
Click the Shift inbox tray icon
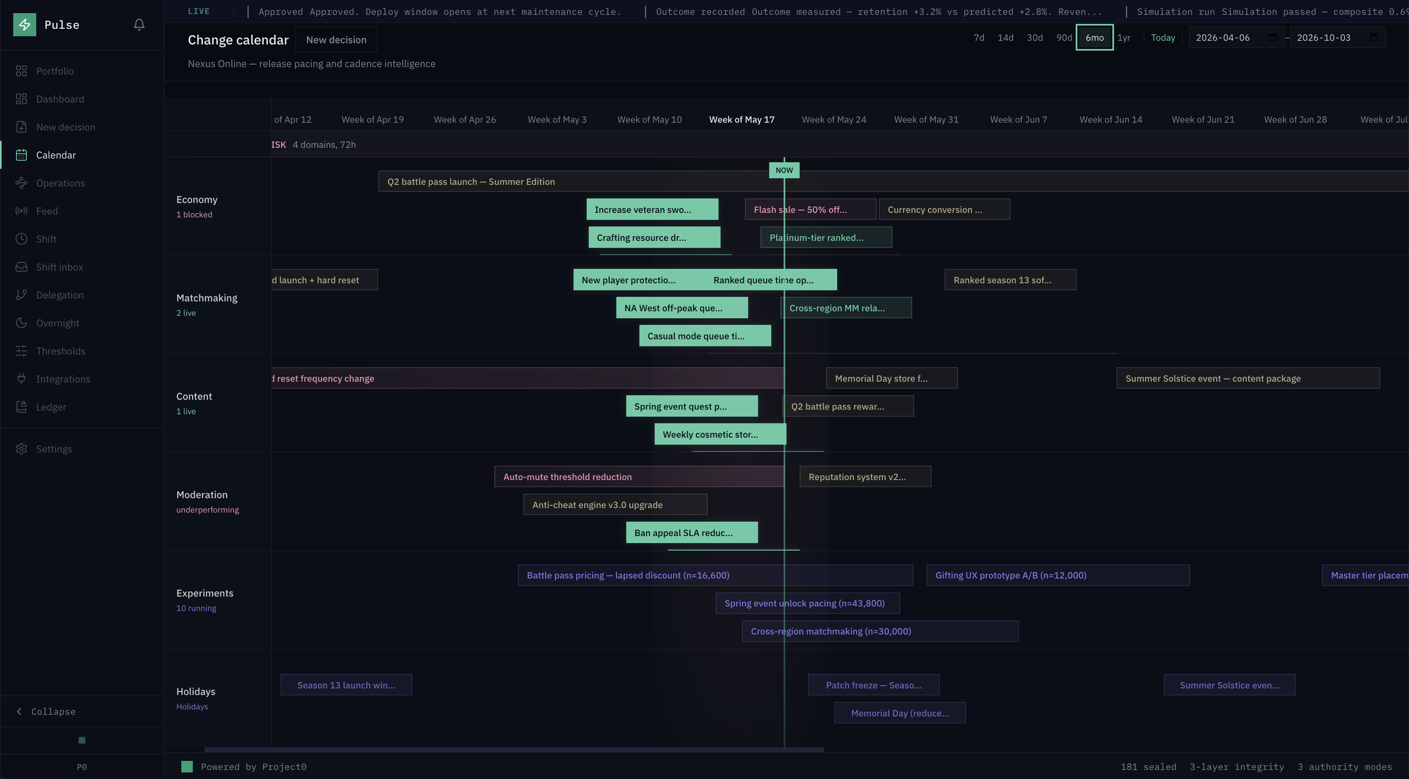(22, 267)
